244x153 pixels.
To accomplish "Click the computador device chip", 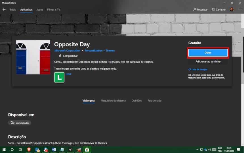I will coord(20,123).
